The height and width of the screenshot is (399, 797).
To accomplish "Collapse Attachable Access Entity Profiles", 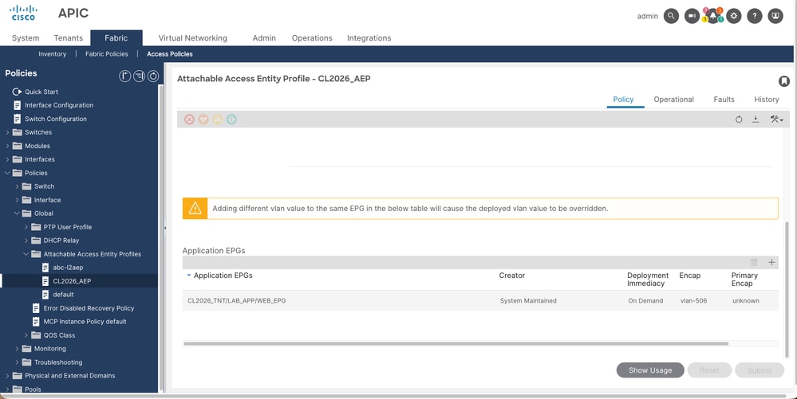I will click(26, 254).
